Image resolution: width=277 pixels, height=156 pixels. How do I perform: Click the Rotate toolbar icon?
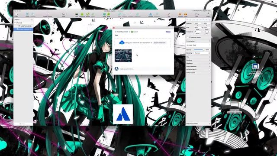(88, 14)
